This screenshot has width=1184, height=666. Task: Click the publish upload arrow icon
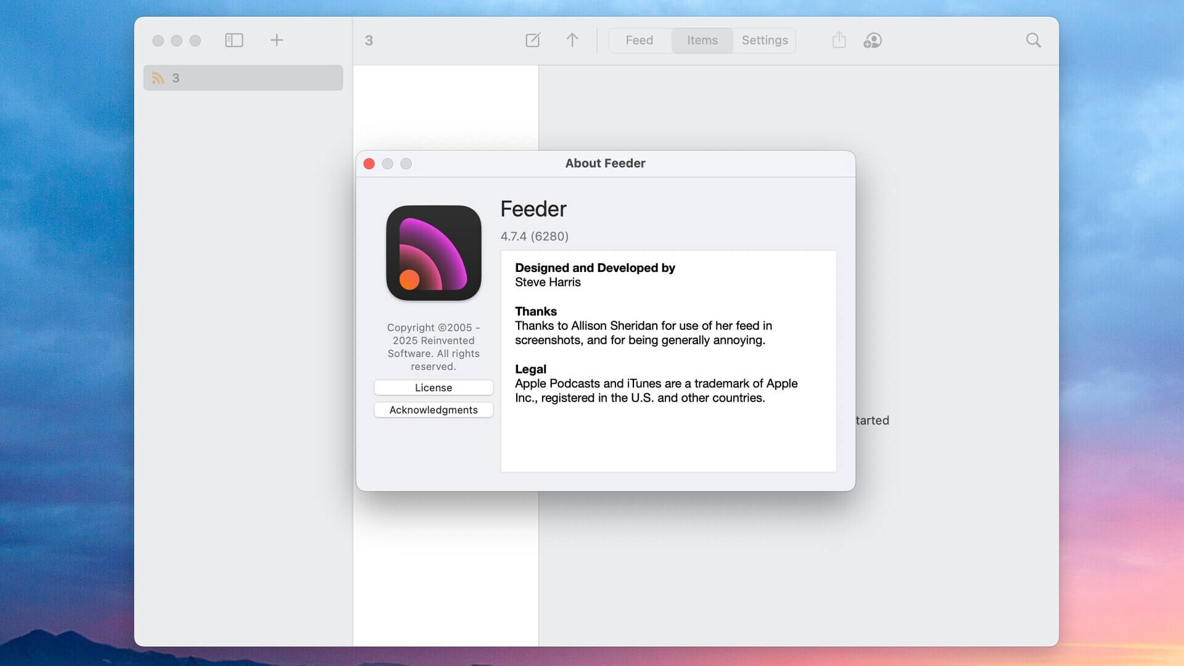coord(572,41)
